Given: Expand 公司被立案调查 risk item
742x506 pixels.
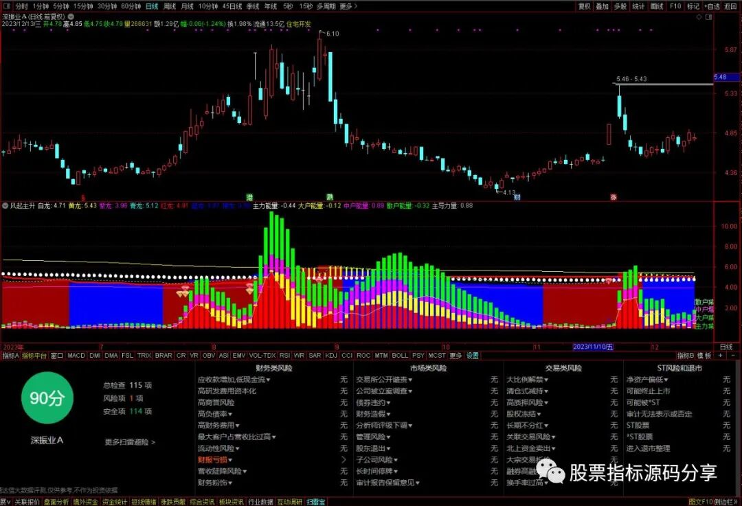Looking at the screenshot, I should click(384, 391).
